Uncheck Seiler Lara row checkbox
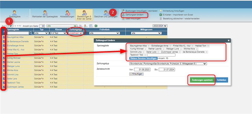This screenshot has width=252, height=114. coord(4,79)
